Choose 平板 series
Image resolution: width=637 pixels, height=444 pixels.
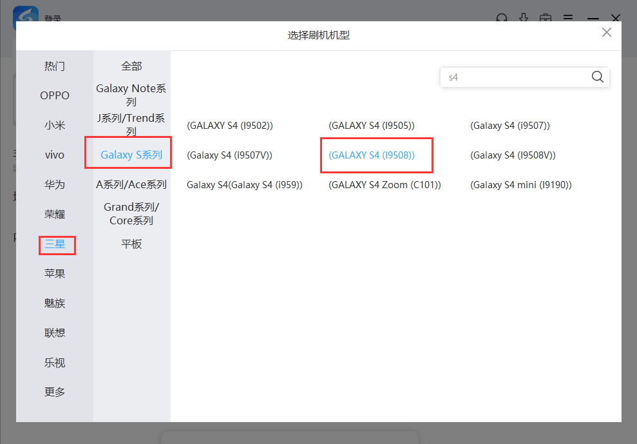(x=131, y=244)
